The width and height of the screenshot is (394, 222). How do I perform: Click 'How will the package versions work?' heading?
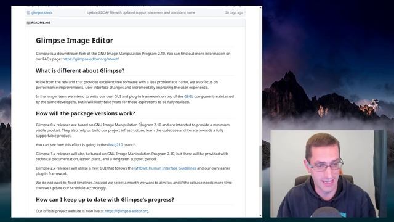pos(86,113)
